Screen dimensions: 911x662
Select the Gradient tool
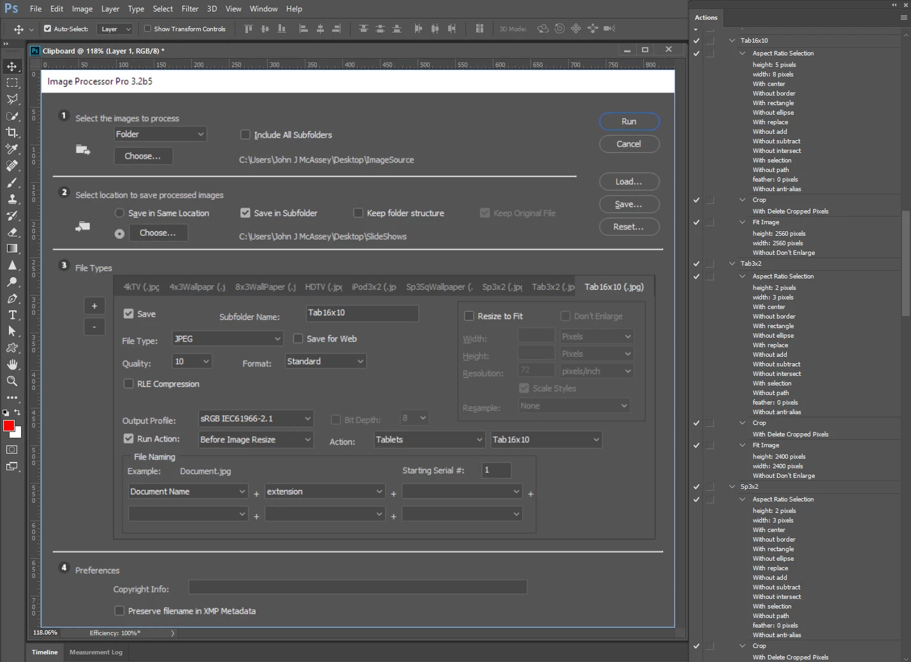point(12,248)
